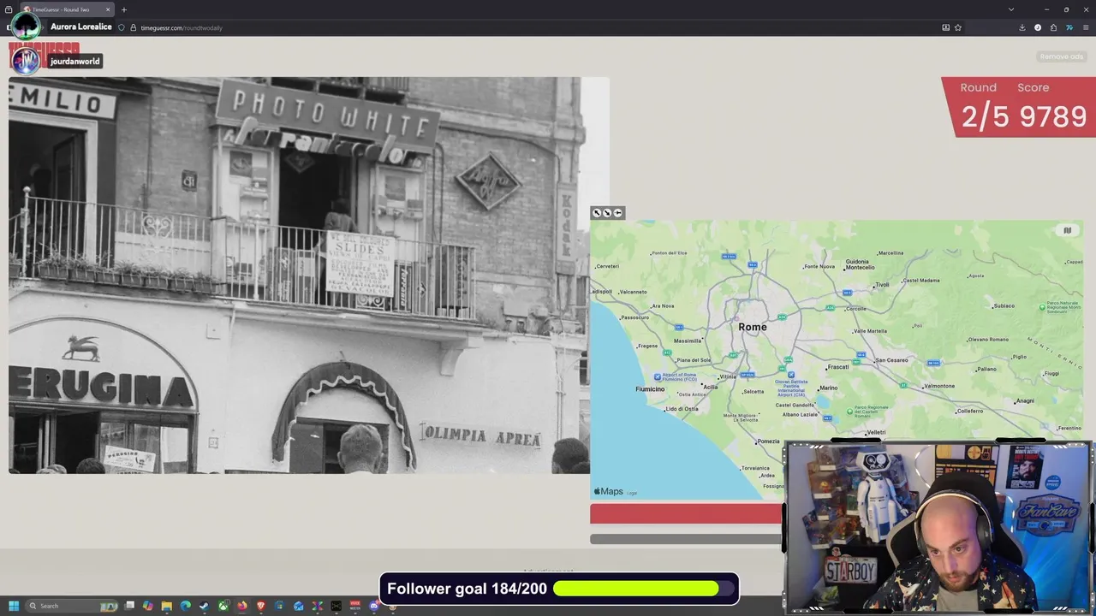
Task: Click Frascati label on the map
Action: pos(838,367)
